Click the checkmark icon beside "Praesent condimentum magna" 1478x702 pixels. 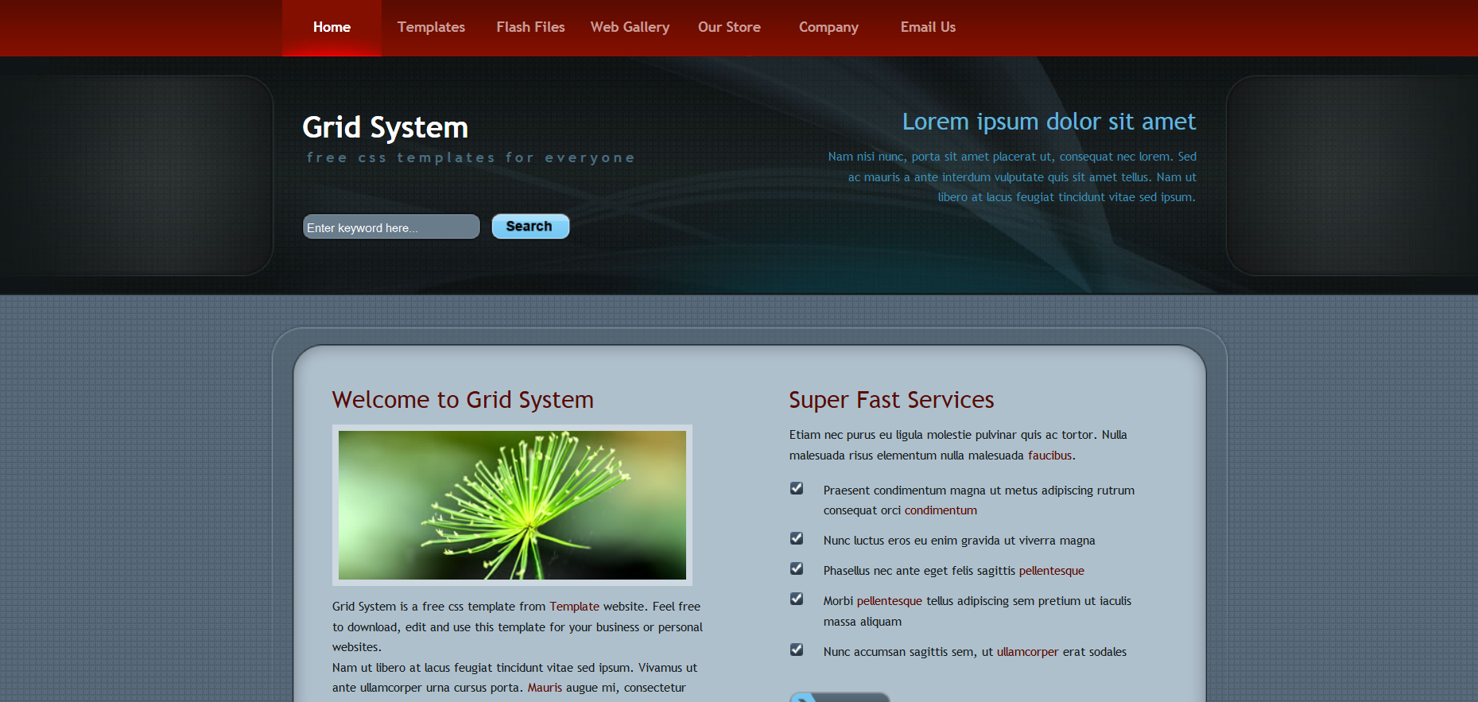796,488
